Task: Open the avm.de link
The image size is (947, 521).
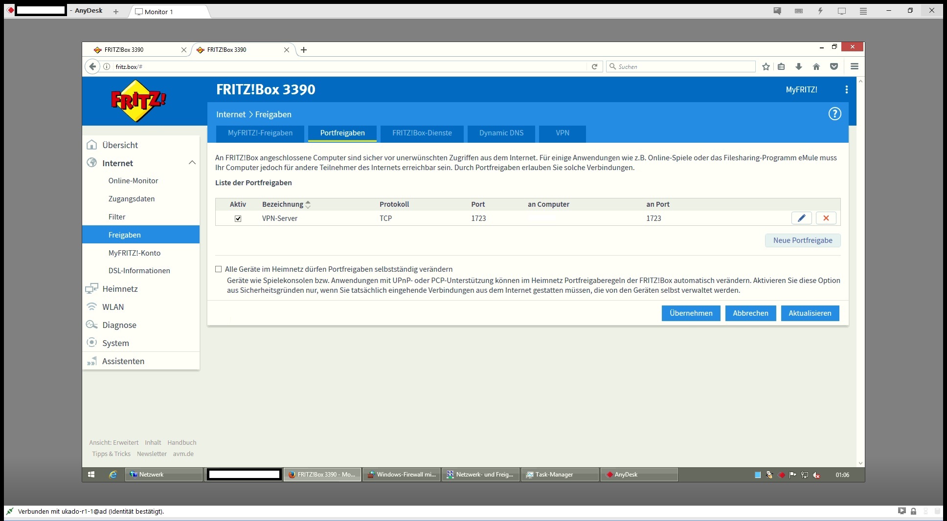Action: click(183, 454)
